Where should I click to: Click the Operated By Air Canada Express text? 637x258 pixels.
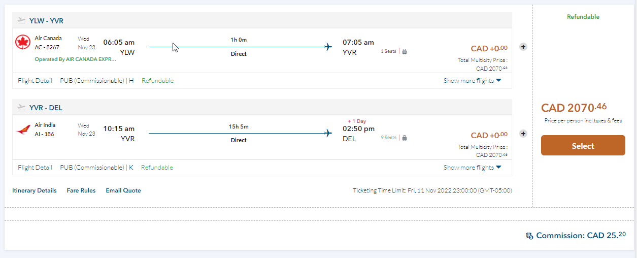coord(75,59)
